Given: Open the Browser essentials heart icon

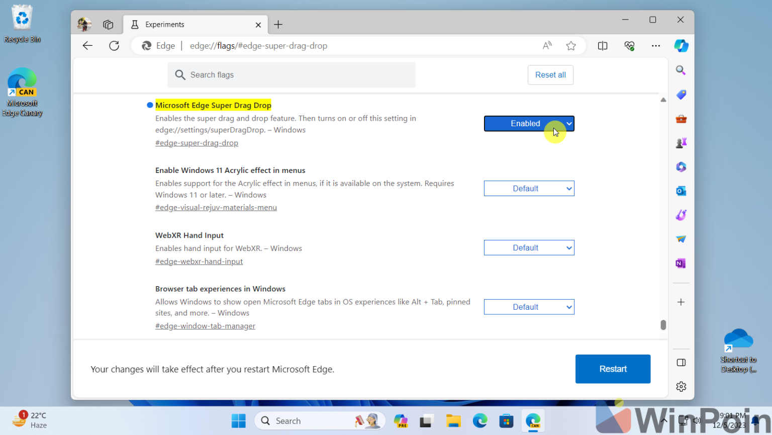Looking at the screenshot, I should [x=629, y=46].
